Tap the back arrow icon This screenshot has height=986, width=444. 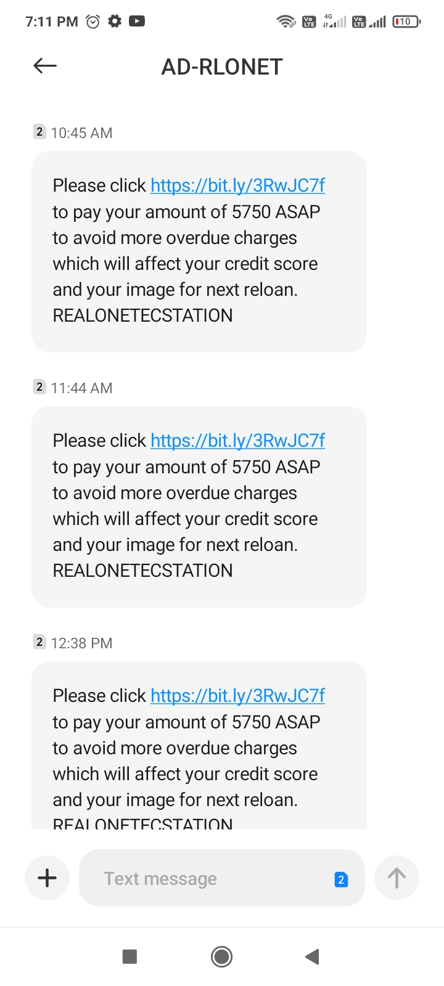[x=45, y=66]
